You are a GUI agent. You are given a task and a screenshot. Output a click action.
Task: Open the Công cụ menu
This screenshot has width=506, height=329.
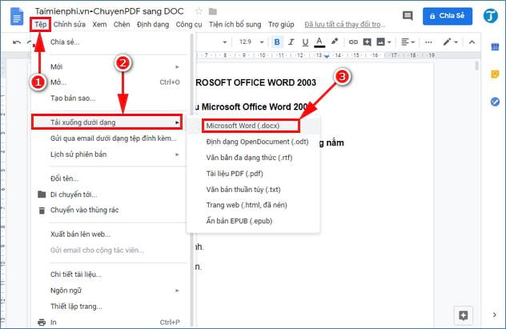pos(189,25)
